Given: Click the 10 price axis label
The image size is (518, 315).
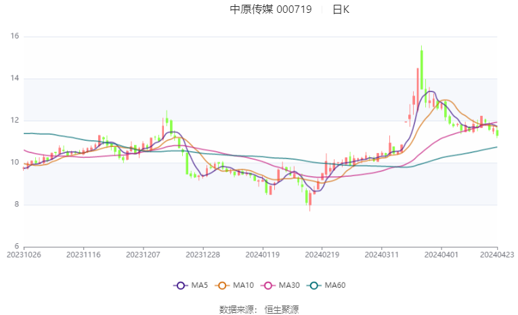Looking at the screenshot, I should point(15,163).
